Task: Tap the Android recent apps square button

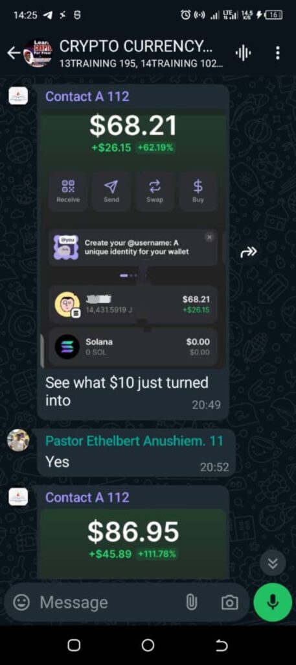Action: [74, 646]
